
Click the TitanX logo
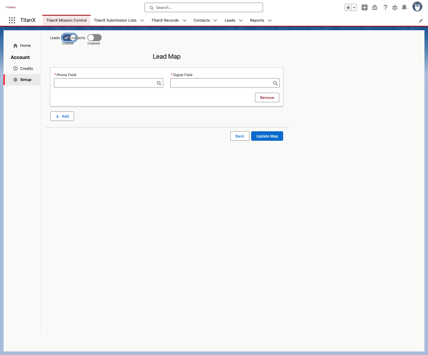[11, 7]
